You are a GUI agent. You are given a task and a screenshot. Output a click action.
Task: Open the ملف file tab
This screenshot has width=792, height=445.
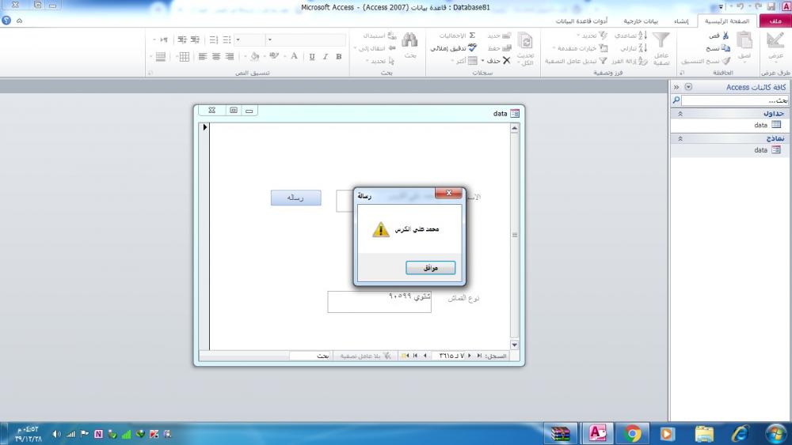(775, 21)
